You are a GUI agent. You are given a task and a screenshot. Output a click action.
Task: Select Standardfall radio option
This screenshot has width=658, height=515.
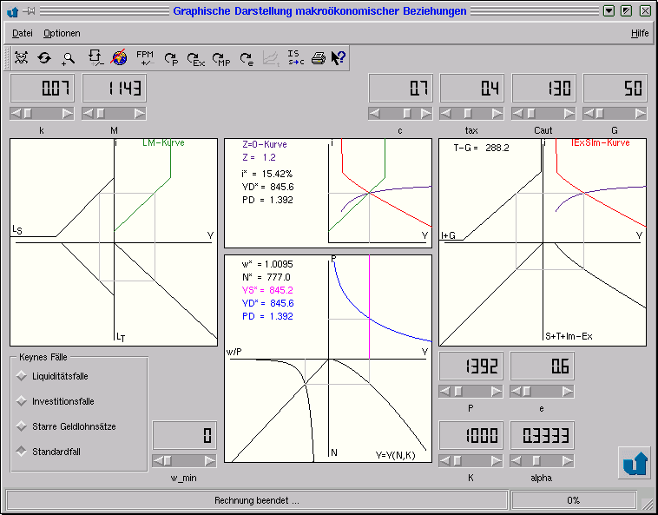tap(21, 452)
